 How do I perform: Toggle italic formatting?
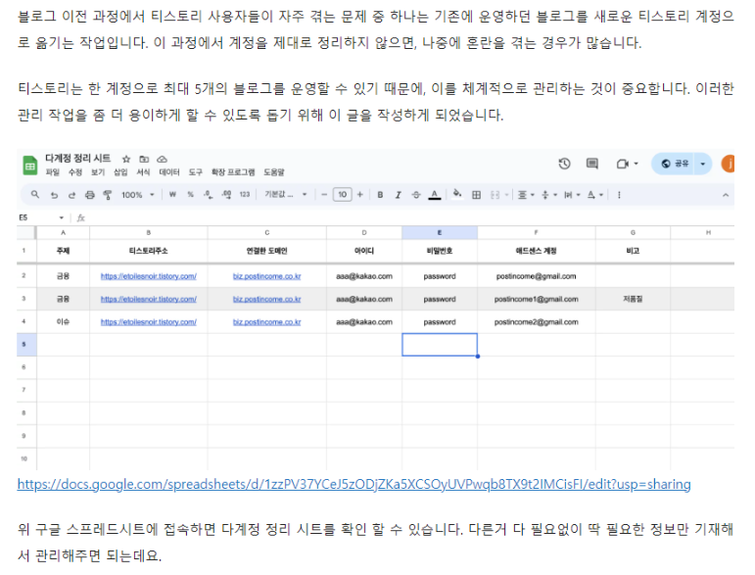pos(398,195)
